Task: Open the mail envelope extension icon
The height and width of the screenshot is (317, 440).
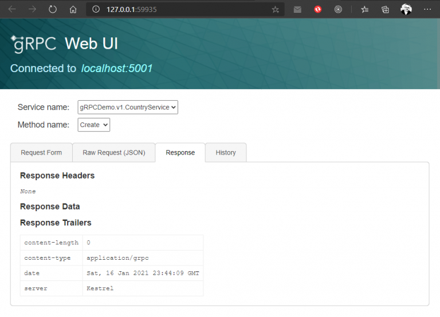Action: click(x=297, y=9)
